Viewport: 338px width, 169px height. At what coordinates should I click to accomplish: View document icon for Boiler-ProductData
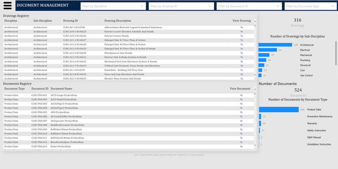(x=242, y=146)
